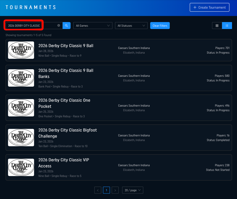Click the VIP Access tournament logo
This screenshot has width=237, height=199.
[x=21, y=167]
